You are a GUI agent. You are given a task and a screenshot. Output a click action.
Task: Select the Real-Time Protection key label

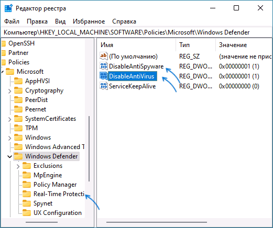coord(59,194)
